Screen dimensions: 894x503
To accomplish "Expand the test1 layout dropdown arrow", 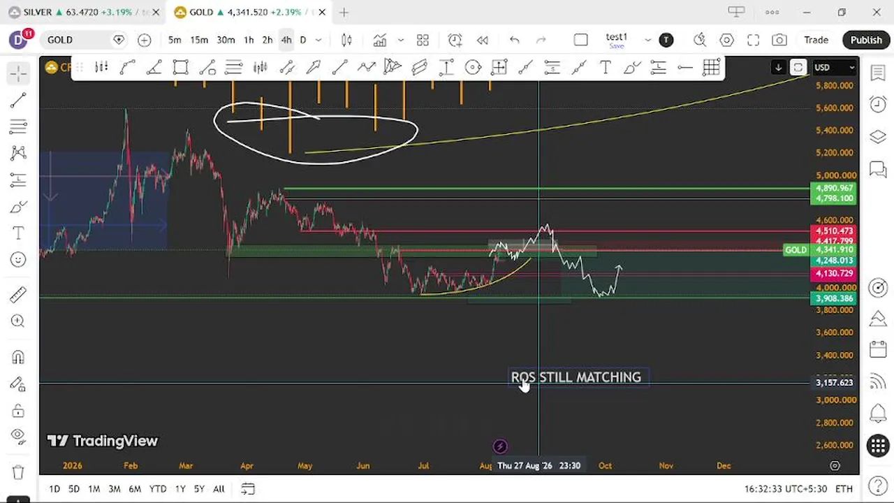I will click(647, 40).
